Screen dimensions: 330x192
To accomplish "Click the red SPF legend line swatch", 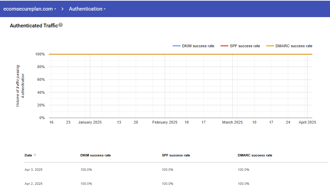I will tap(224, 46).
